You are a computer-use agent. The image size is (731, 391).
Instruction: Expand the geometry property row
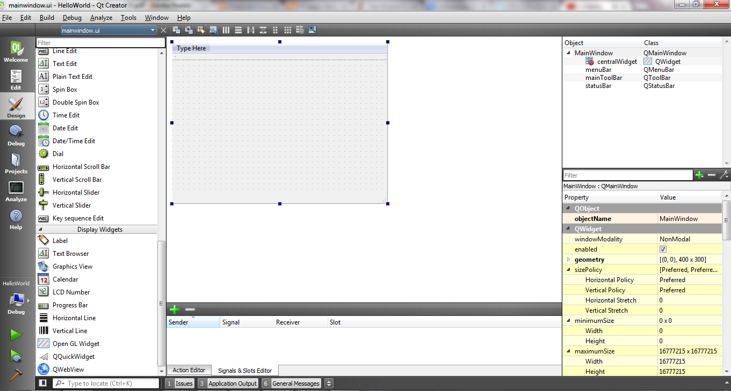[x=568, y=259]
